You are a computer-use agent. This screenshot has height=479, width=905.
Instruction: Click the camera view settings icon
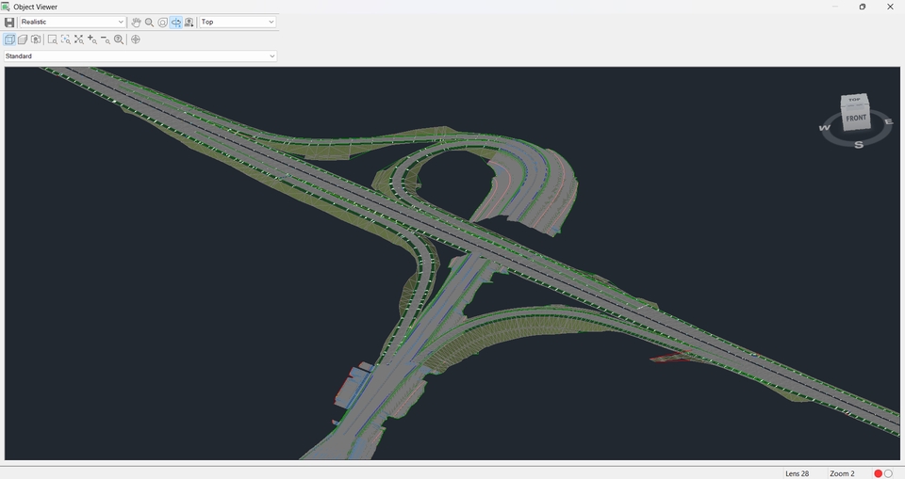point(189,22)
